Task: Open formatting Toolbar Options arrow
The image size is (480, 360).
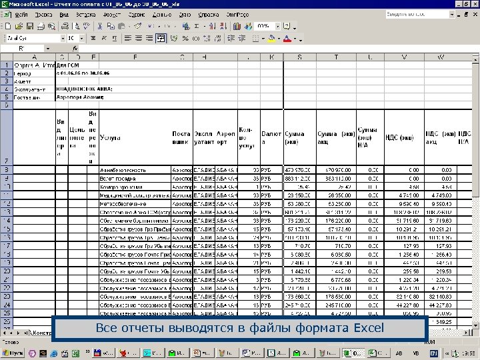Action: point(301,39)
